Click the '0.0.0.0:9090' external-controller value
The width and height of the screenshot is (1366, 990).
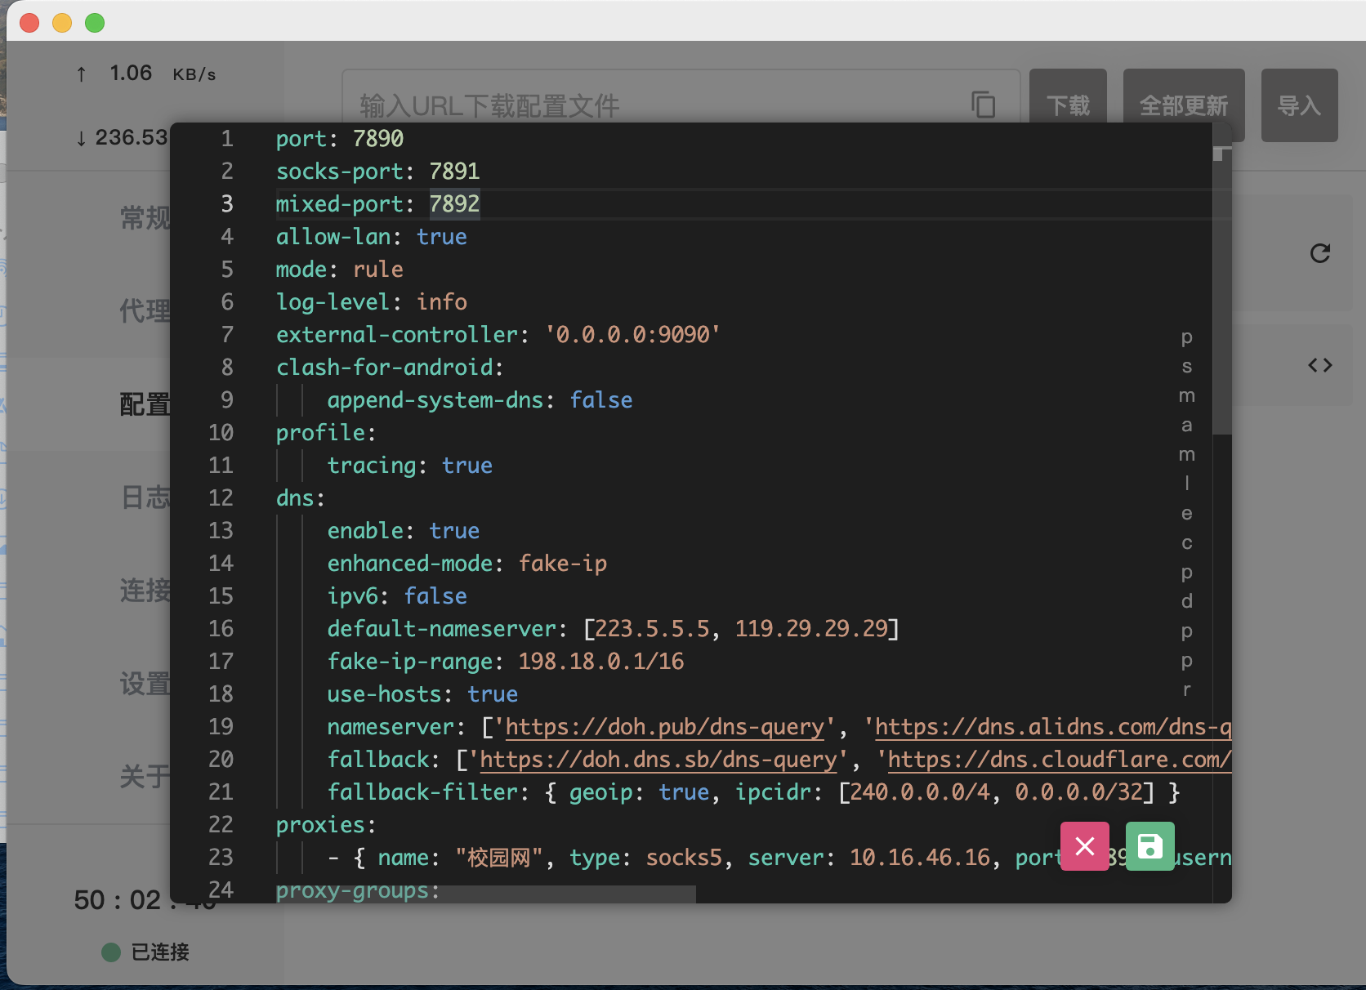[632, 334]
